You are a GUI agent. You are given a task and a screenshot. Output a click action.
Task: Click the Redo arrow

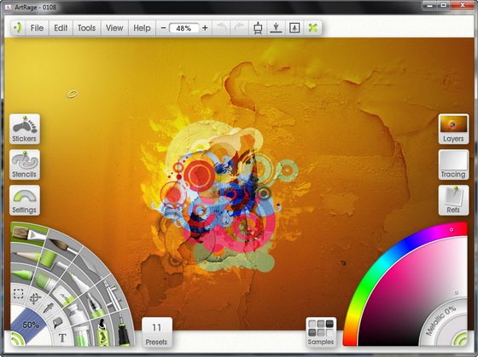239,28
